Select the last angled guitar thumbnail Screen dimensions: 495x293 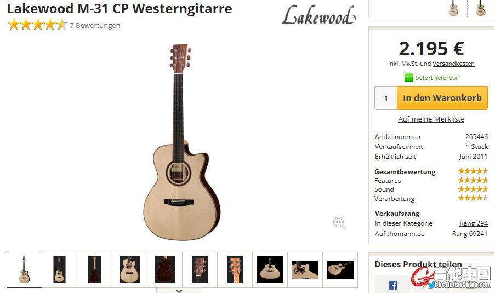point(340,269)
